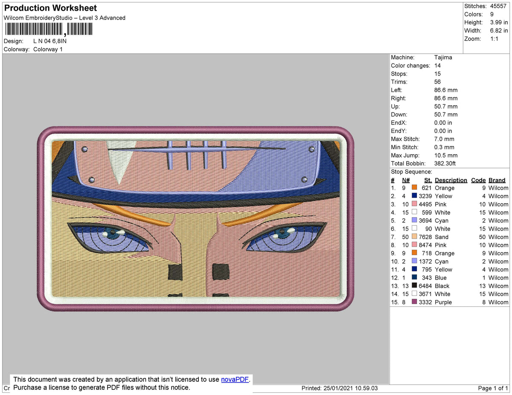Viewport: 512px width, 395px height.
Task: Click the Code column header
Action: [478, 180]
